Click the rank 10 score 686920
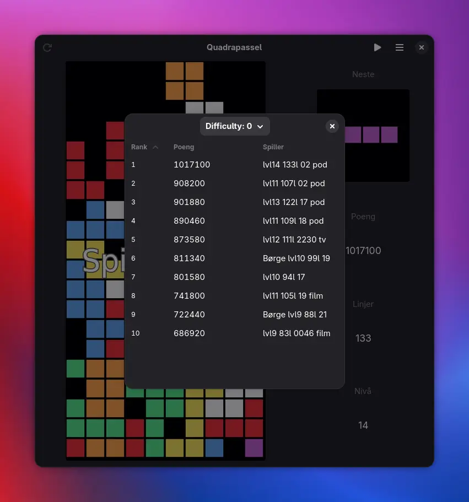The width and height of the screenshot is (469, 502). 189,333
